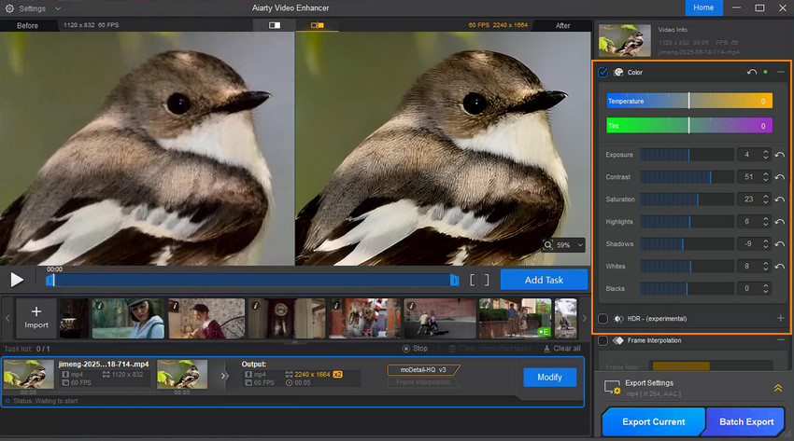794x441 pixels.
Task: Open Settings via the gear icon
Action: pos(10,8)
